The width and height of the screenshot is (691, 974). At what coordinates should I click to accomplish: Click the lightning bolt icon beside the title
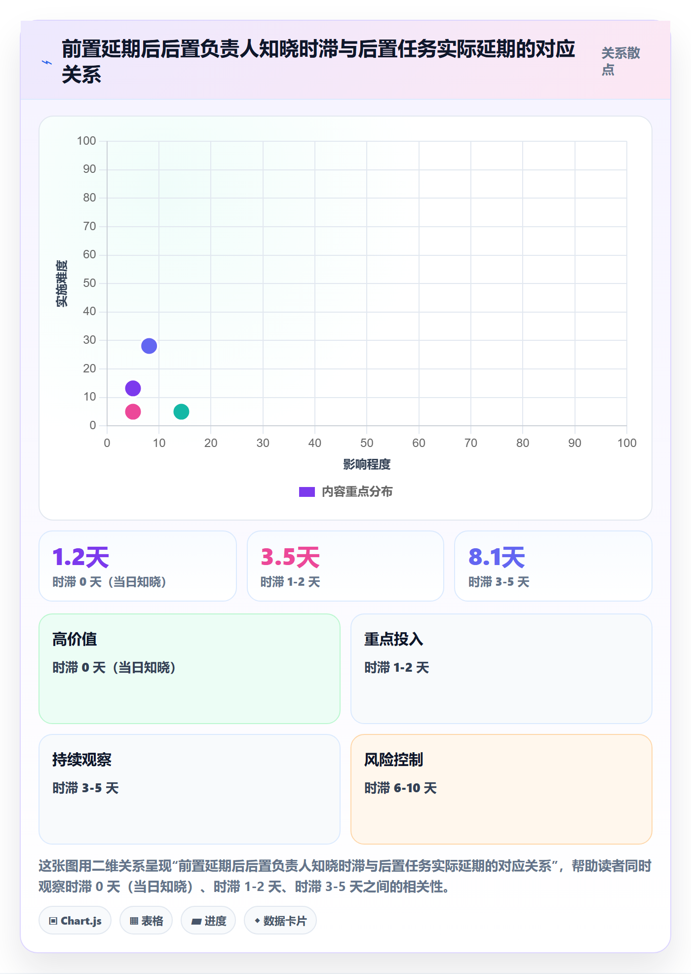click(47, 63)
